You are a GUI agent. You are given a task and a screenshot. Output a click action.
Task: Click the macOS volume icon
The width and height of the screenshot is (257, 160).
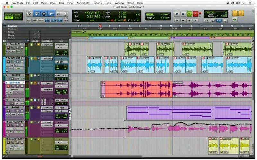(238, 3)
